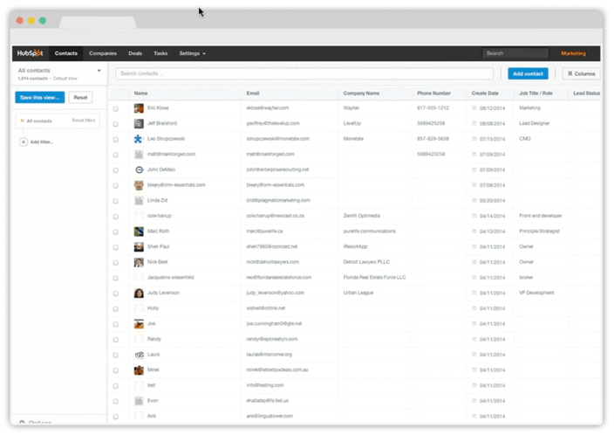Switch to the Companies tab

pos(103,53)
